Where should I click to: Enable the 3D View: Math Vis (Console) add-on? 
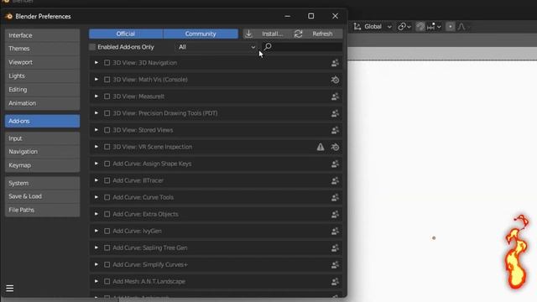click(107, 80)
